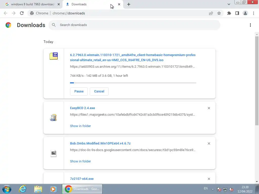Click the archive.org source URL of the ISO
Screen dimensions: 259x194
click(x=133, y=67)
